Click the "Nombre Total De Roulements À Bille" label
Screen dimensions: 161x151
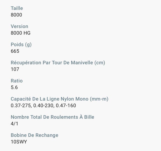click(x=52, y=117)
